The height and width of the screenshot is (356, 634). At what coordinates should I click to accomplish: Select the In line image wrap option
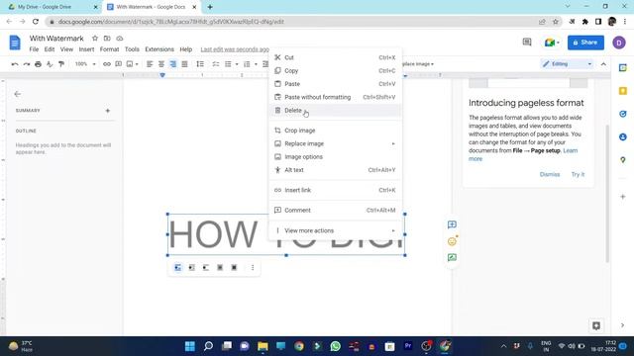[178, 268]
